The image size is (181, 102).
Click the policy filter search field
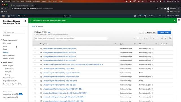tap(71, 38)
